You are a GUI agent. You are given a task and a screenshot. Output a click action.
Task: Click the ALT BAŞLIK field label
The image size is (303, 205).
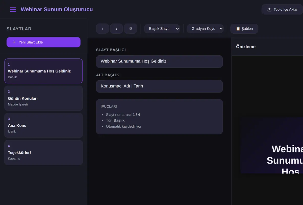point(108,75)
